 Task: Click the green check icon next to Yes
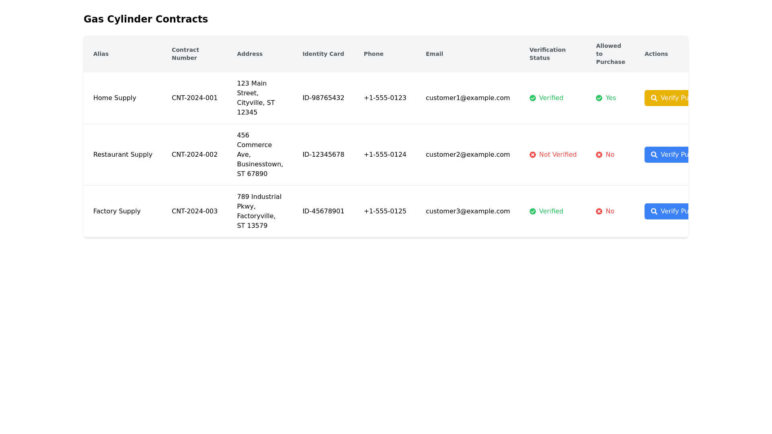(599, 98)
